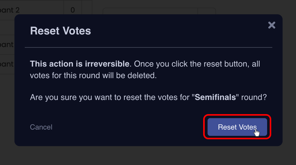Click the horizontal divider under dialog title
Viewport: 296px width, 165px height.
[148, 47]
